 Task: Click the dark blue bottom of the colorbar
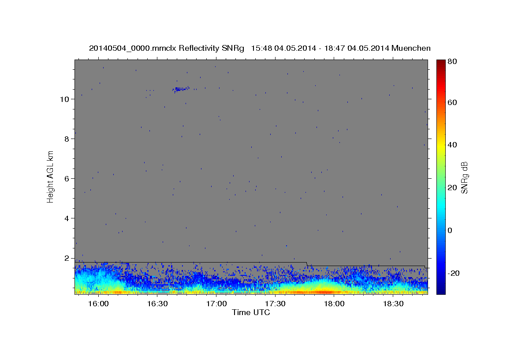coord(440,290)
